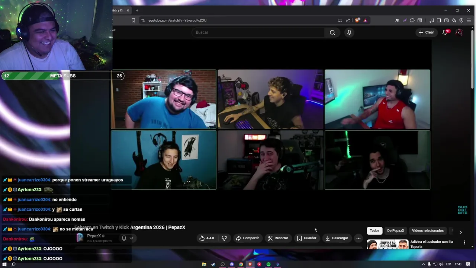Click the META SUBS progress bar
This screenshot has height=268, width=476.
coord(63,76)
